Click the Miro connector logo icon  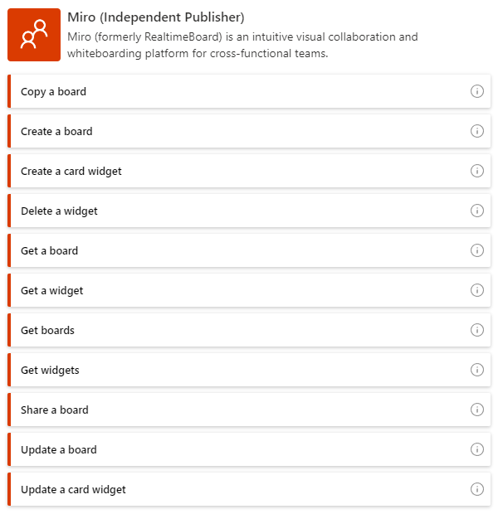click(34, 35)
